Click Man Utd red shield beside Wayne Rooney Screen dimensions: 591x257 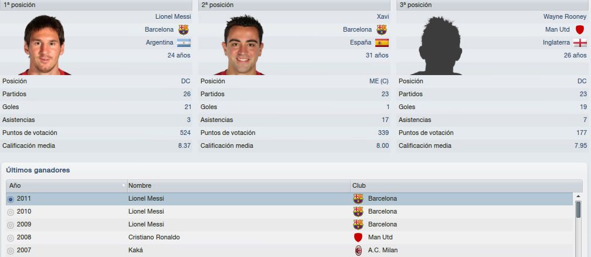(579, 29)
